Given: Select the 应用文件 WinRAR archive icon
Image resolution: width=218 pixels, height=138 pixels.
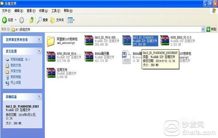Looking at the screenshot, I should pos(51,73).
